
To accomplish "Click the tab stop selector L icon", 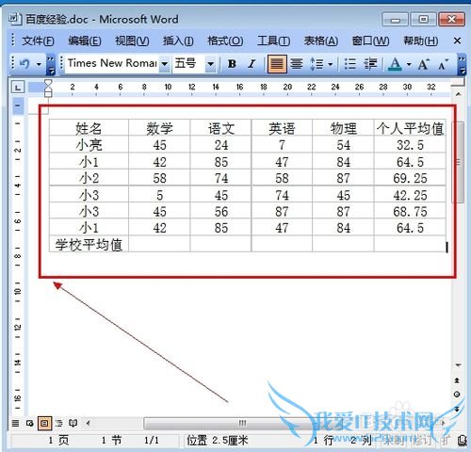I will click(18, 88).
